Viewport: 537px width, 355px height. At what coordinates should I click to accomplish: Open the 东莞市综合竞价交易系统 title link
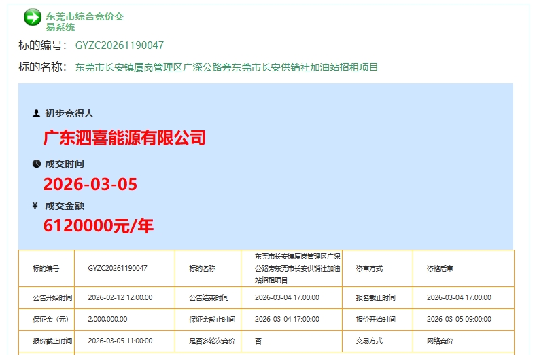tap(84, 21)
